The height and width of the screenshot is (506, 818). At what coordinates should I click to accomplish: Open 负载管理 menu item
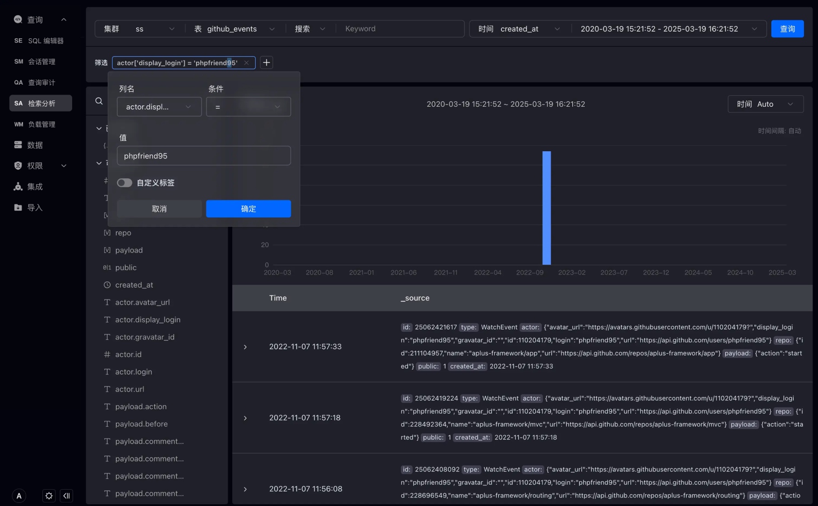41,124
